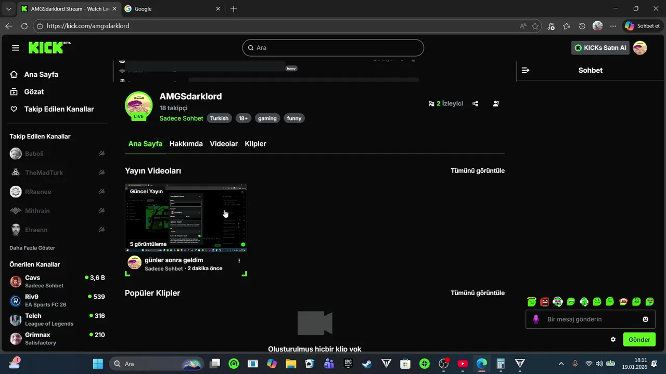Click the Turkish tag
Viewport: 666px width, 374px height.
[219, 118]
